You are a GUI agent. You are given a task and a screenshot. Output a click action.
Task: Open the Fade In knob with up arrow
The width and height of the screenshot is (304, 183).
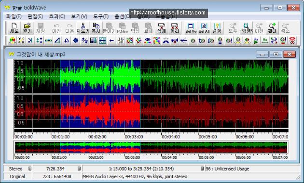pyautogui.click(x=202, y=40)
